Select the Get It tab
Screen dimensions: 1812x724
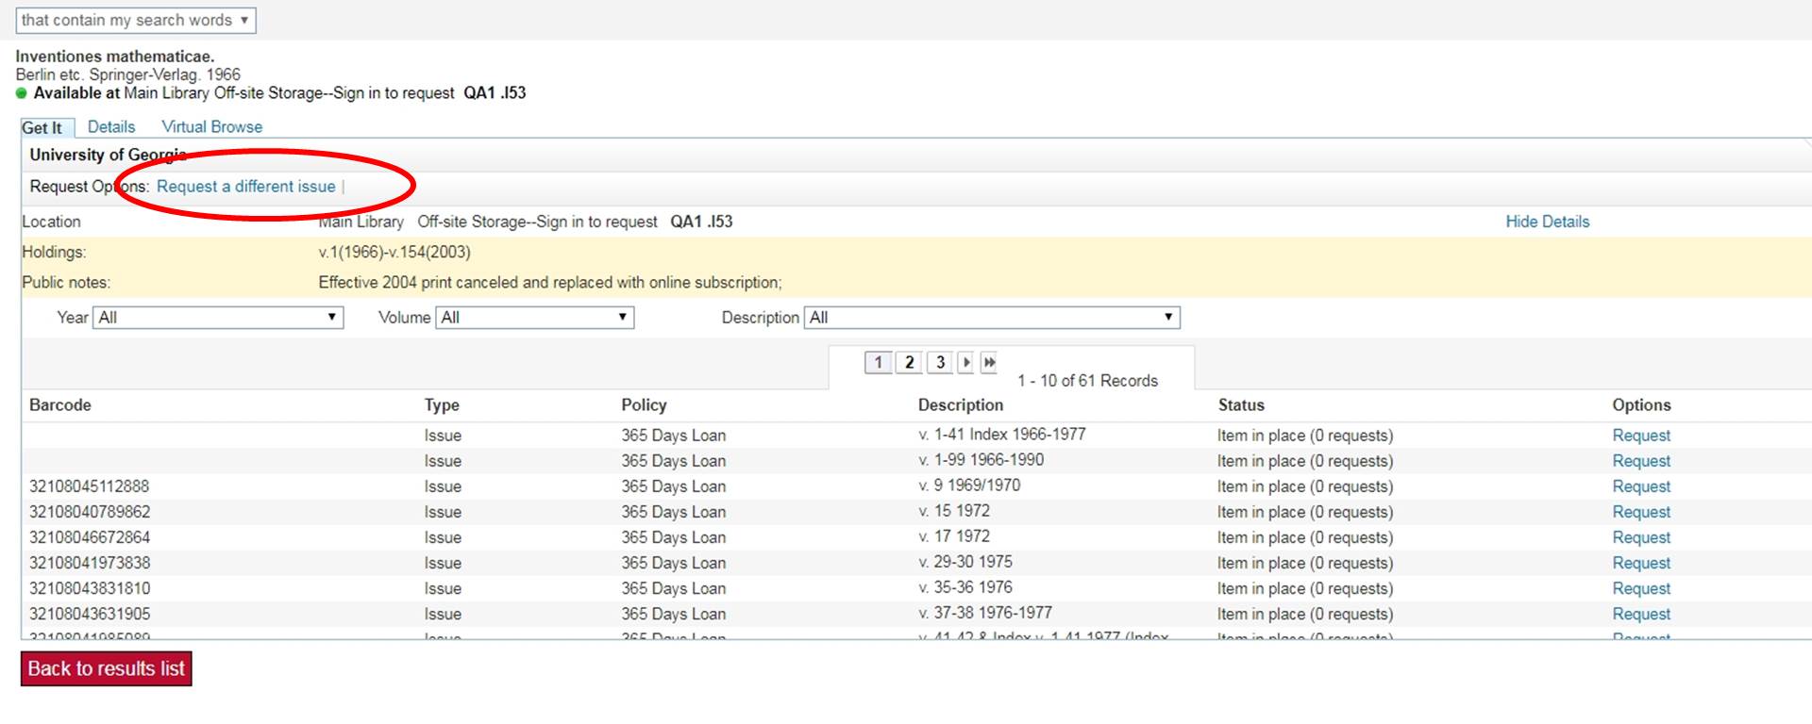coord(42,127)
